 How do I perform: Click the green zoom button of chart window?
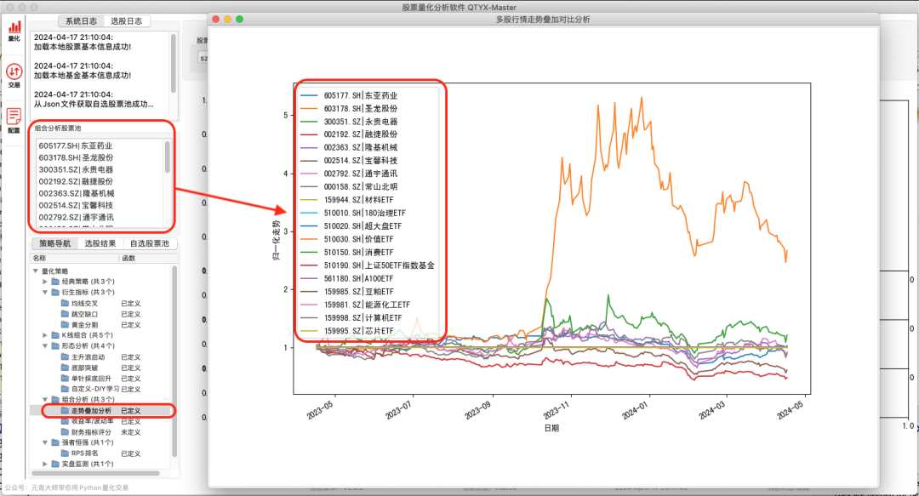coord(239,20)
